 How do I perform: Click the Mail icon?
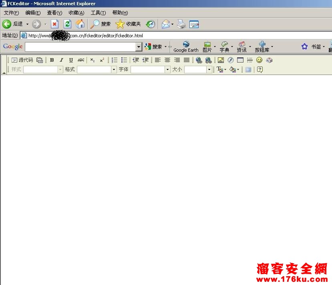pyautogui.click(x=166, y=24)
